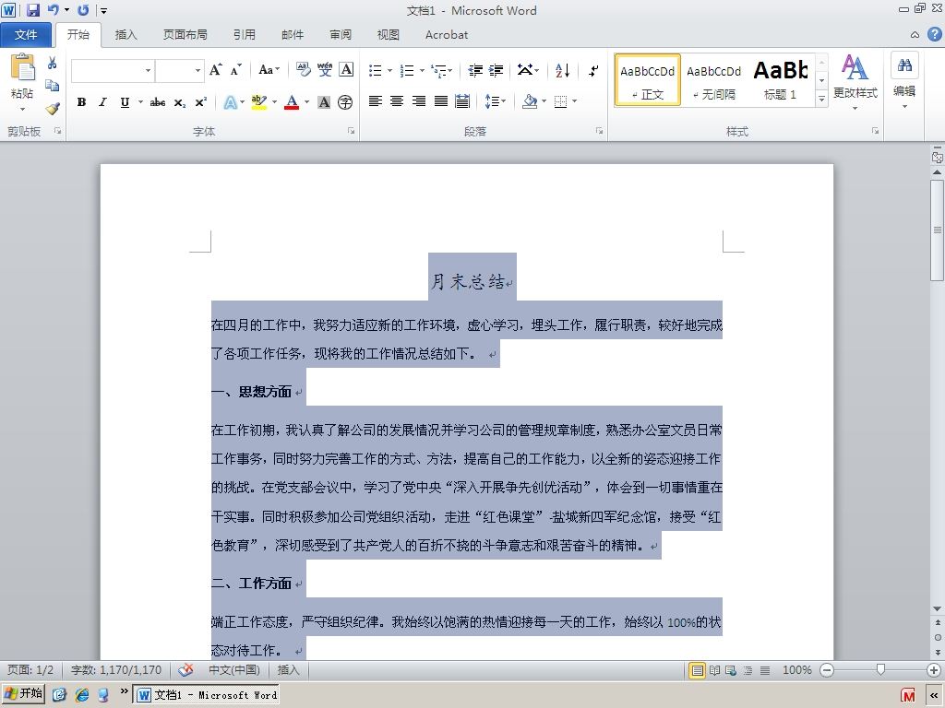Click the Save icon in quick access toolbar
The image size is (945, 708).
tap(32, 9)
